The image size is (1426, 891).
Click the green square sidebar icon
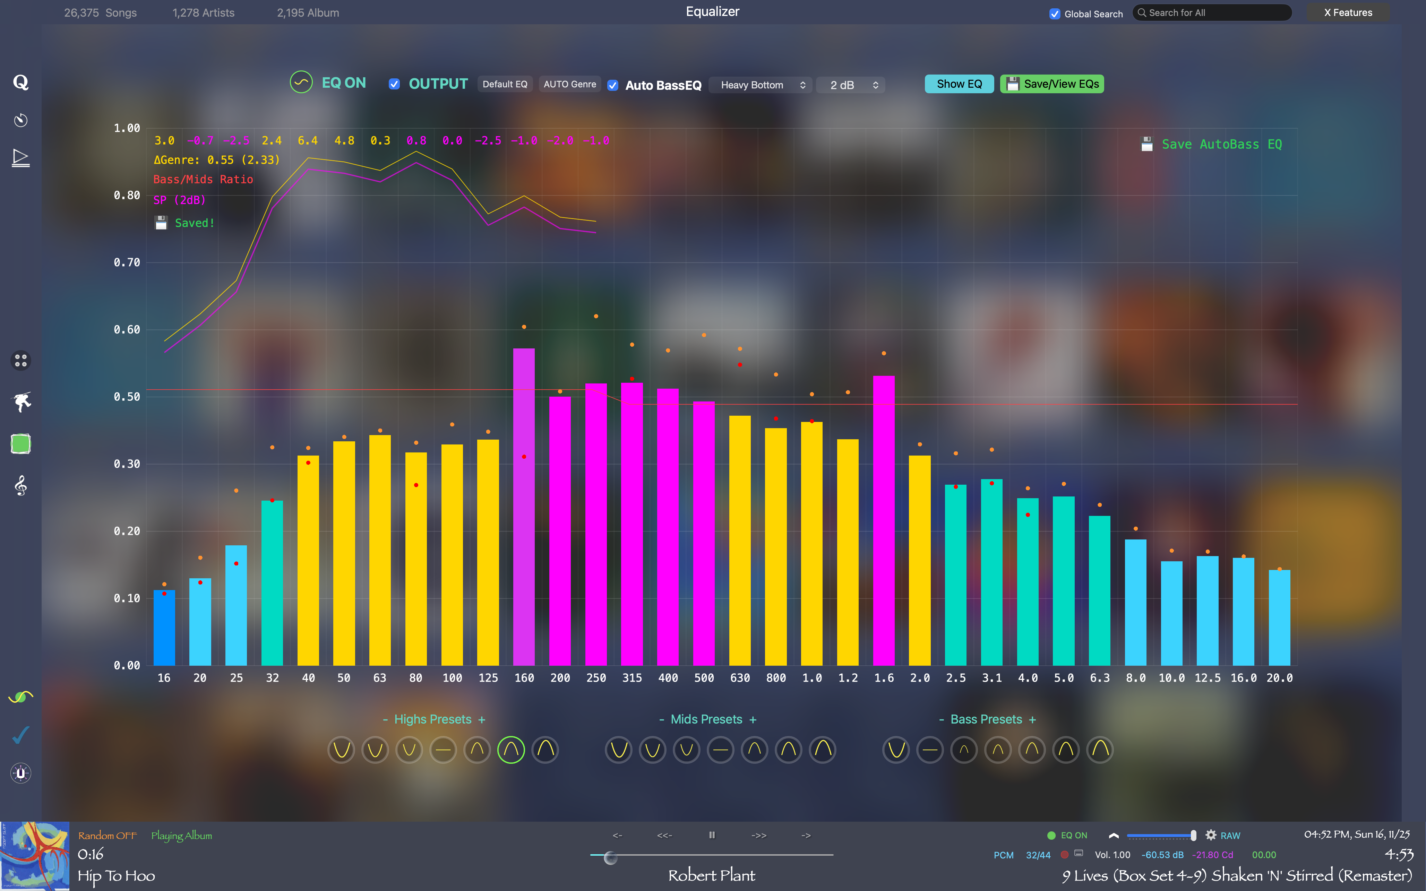click(x=20, y=444)
